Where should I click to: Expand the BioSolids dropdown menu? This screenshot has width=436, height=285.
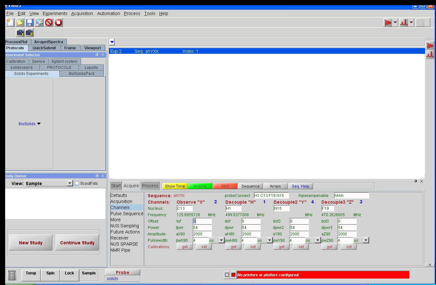39,124
